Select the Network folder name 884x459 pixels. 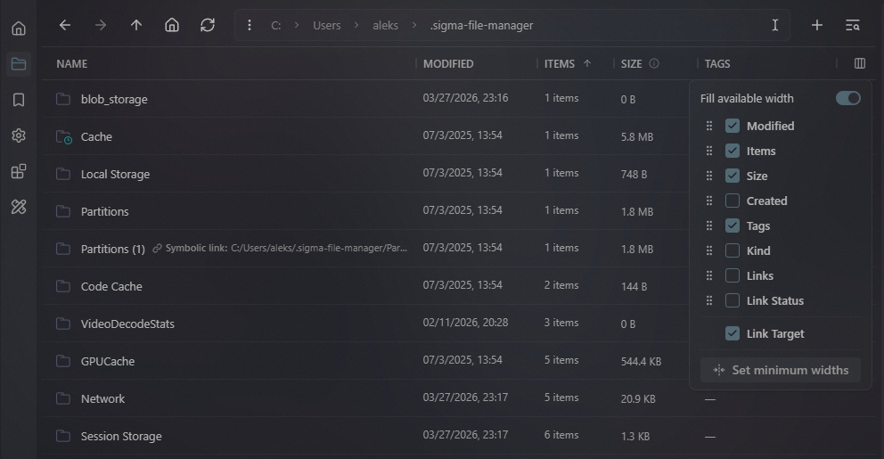pos(102,398)
